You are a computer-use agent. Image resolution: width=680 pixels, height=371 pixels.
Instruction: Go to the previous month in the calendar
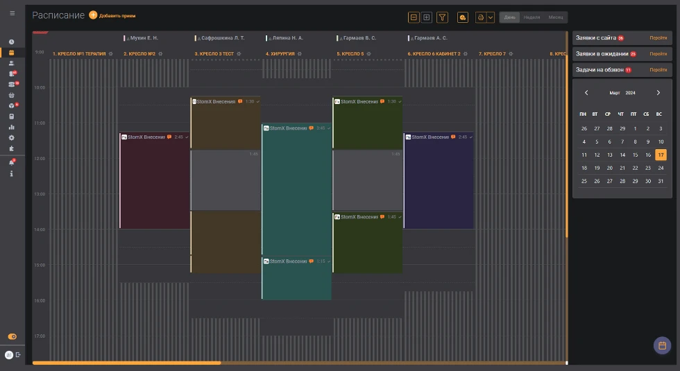tap(586, 92)
